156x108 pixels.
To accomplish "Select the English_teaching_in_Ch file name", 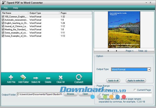I will click(16, 23).
